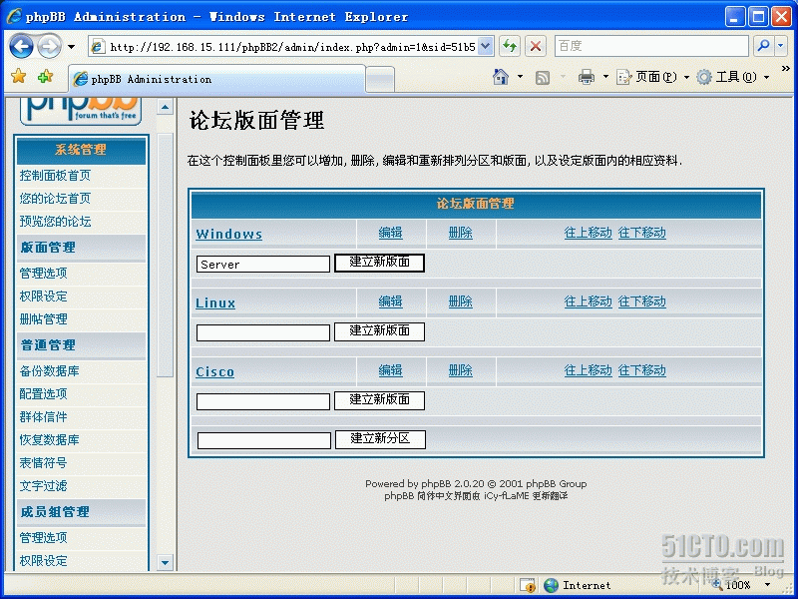Open 您的论坛首页 link
The width and height of the screenshot is (798, 599).
[x=55, y=199]
